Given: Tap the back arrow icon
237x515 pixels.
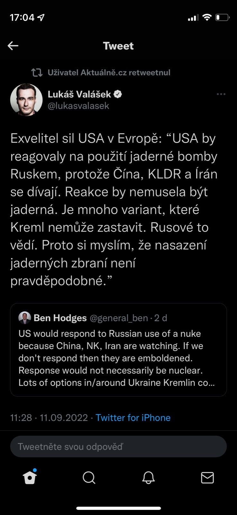Looking at the screenshot, I should coord(13,46).
